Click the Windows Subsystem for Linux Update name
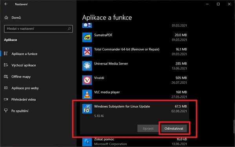 click(x=122, y=106)
